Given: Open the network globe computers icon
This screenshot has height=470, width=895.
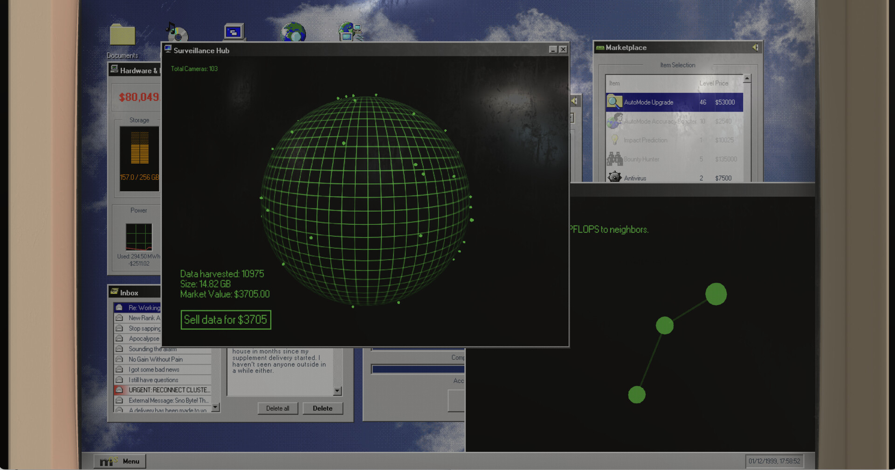Looking at the screenshot, I should (x=350, y=32).
